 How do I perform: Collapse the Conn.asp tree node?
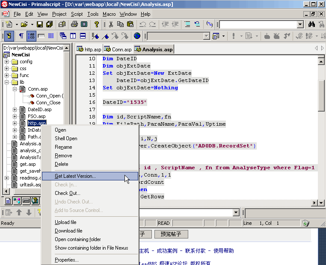click(x=15, y=89)
